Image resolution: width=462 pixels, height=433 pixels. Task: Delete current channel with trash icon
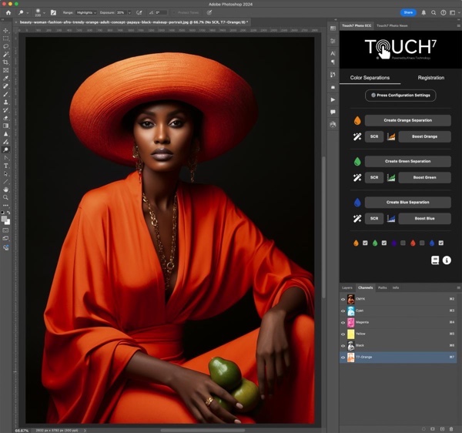tap(453, 428)
